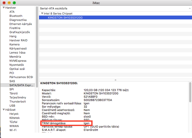
Task: Open Lemez írása in the sidebar
Action: click(x=17, y=53)
